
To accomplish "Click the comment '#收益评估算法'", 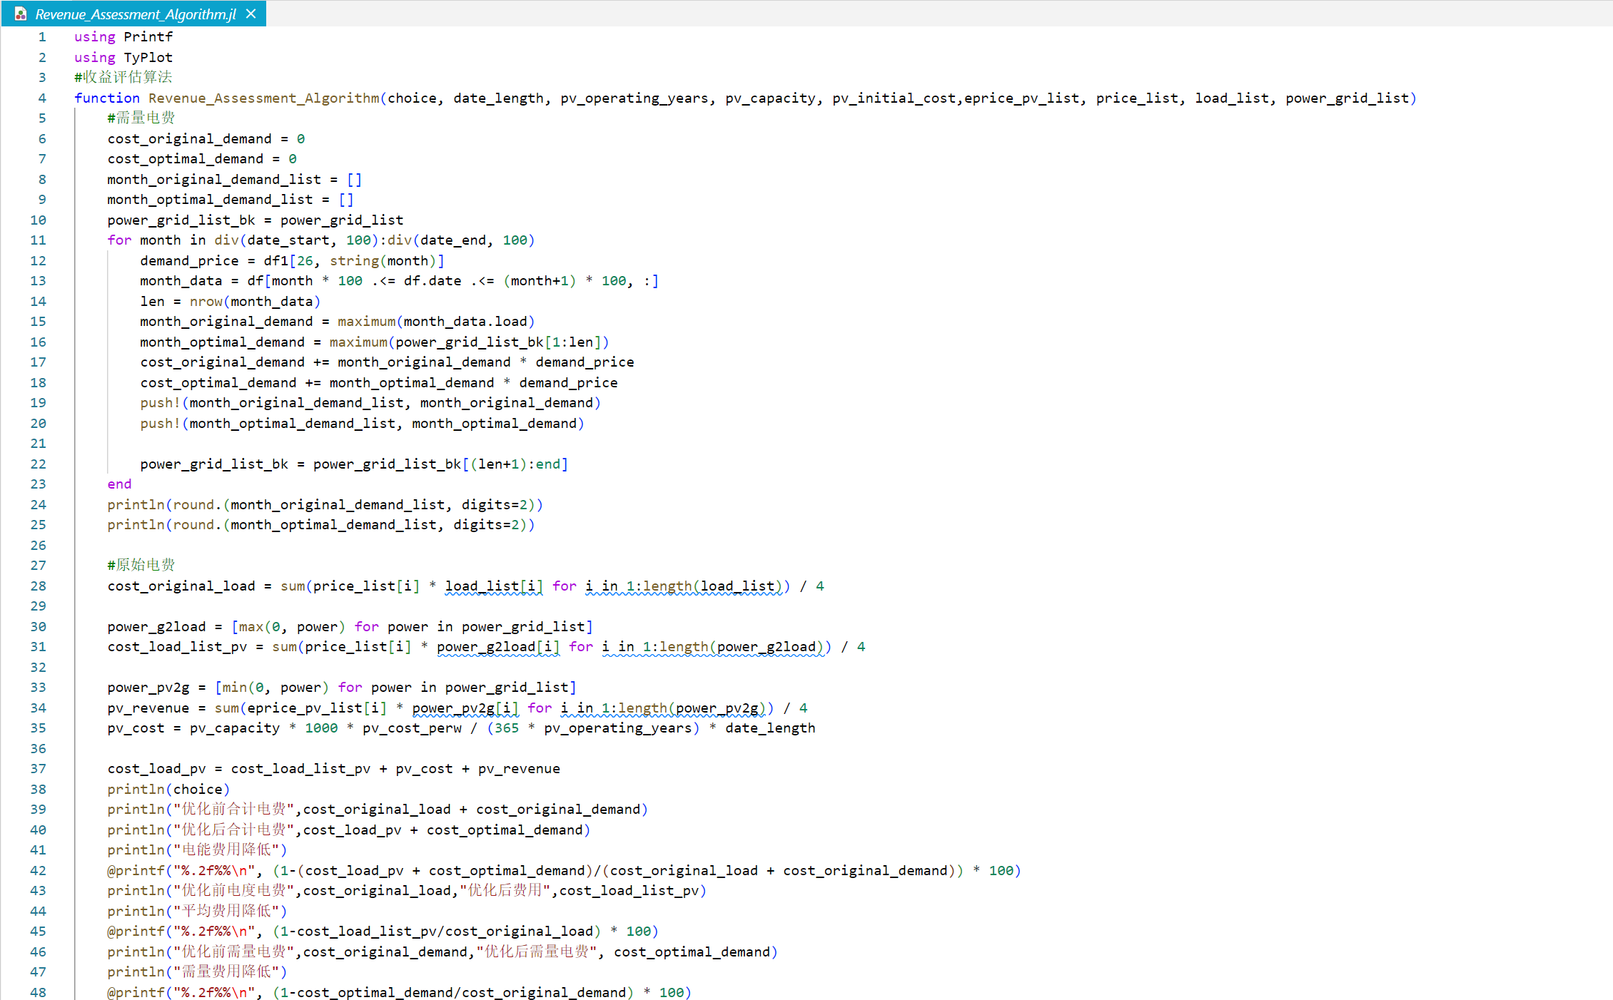I will (123, 77).
